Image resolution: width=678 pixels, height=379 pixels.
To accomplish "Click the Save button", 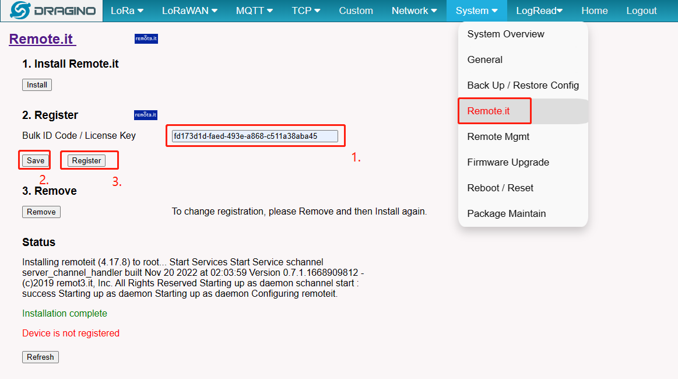I will 36,160.
